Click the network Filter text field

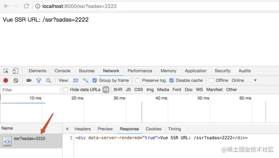click(30, 90)
